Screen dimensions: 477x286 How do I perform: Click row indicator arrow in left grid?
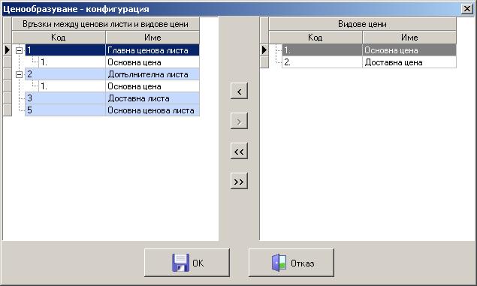(x=7, y=50)
